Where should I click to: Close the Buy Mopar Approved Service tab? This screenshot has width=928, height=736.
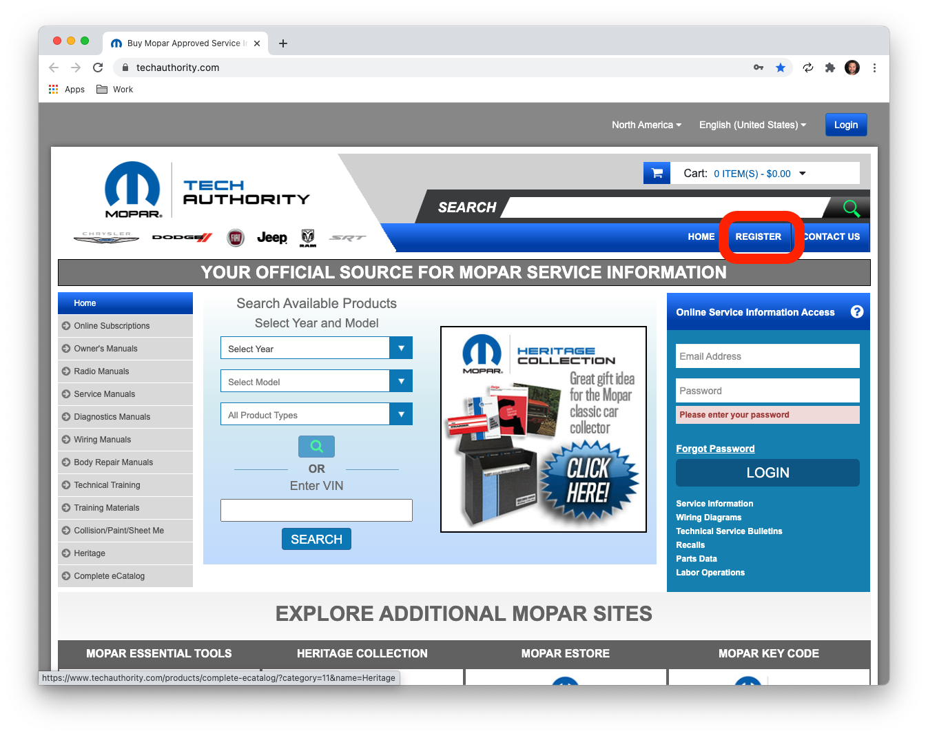257,43
